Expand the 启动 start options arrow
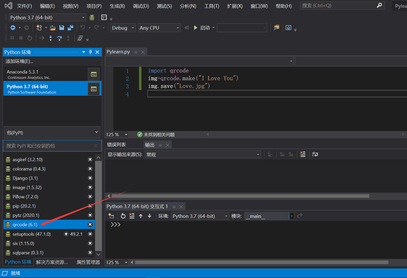Image resolution: width=407 pixels, height=278 pixels. [x=214, y=28]
